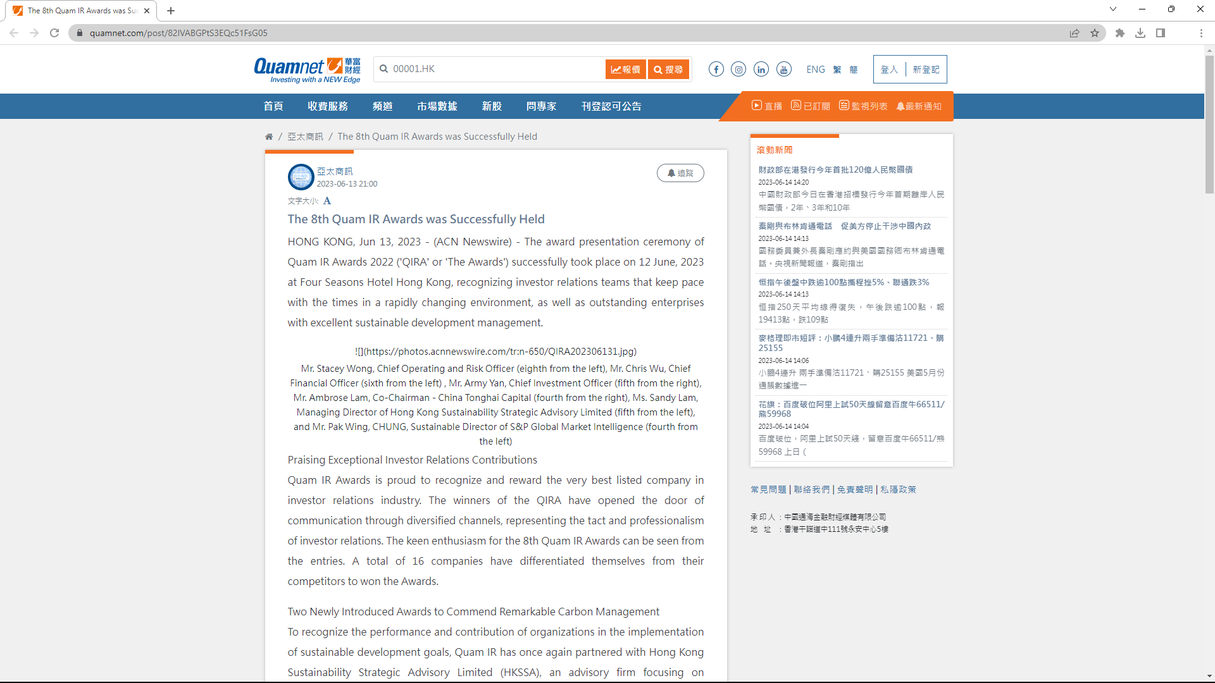Click the timestamp 2023-06-13 21:00
This screenshot has height=683, width=1215.
click(x=347, y=184)
